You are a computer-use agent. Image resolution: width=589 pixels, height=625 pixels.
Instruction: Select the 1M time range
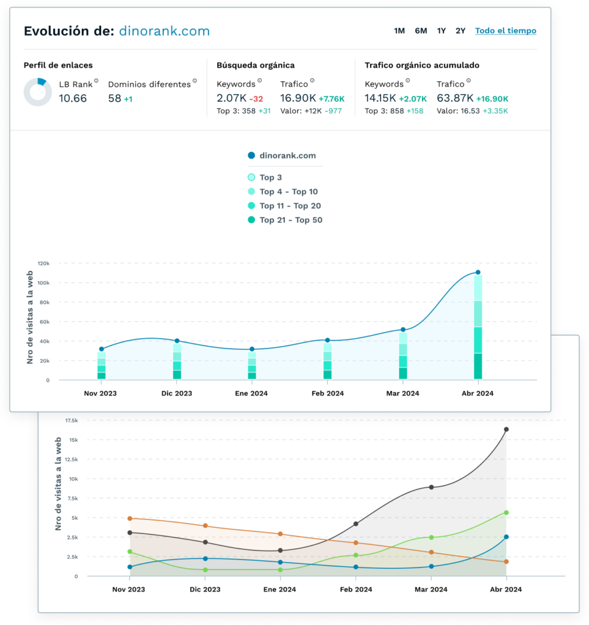point(399,31)
